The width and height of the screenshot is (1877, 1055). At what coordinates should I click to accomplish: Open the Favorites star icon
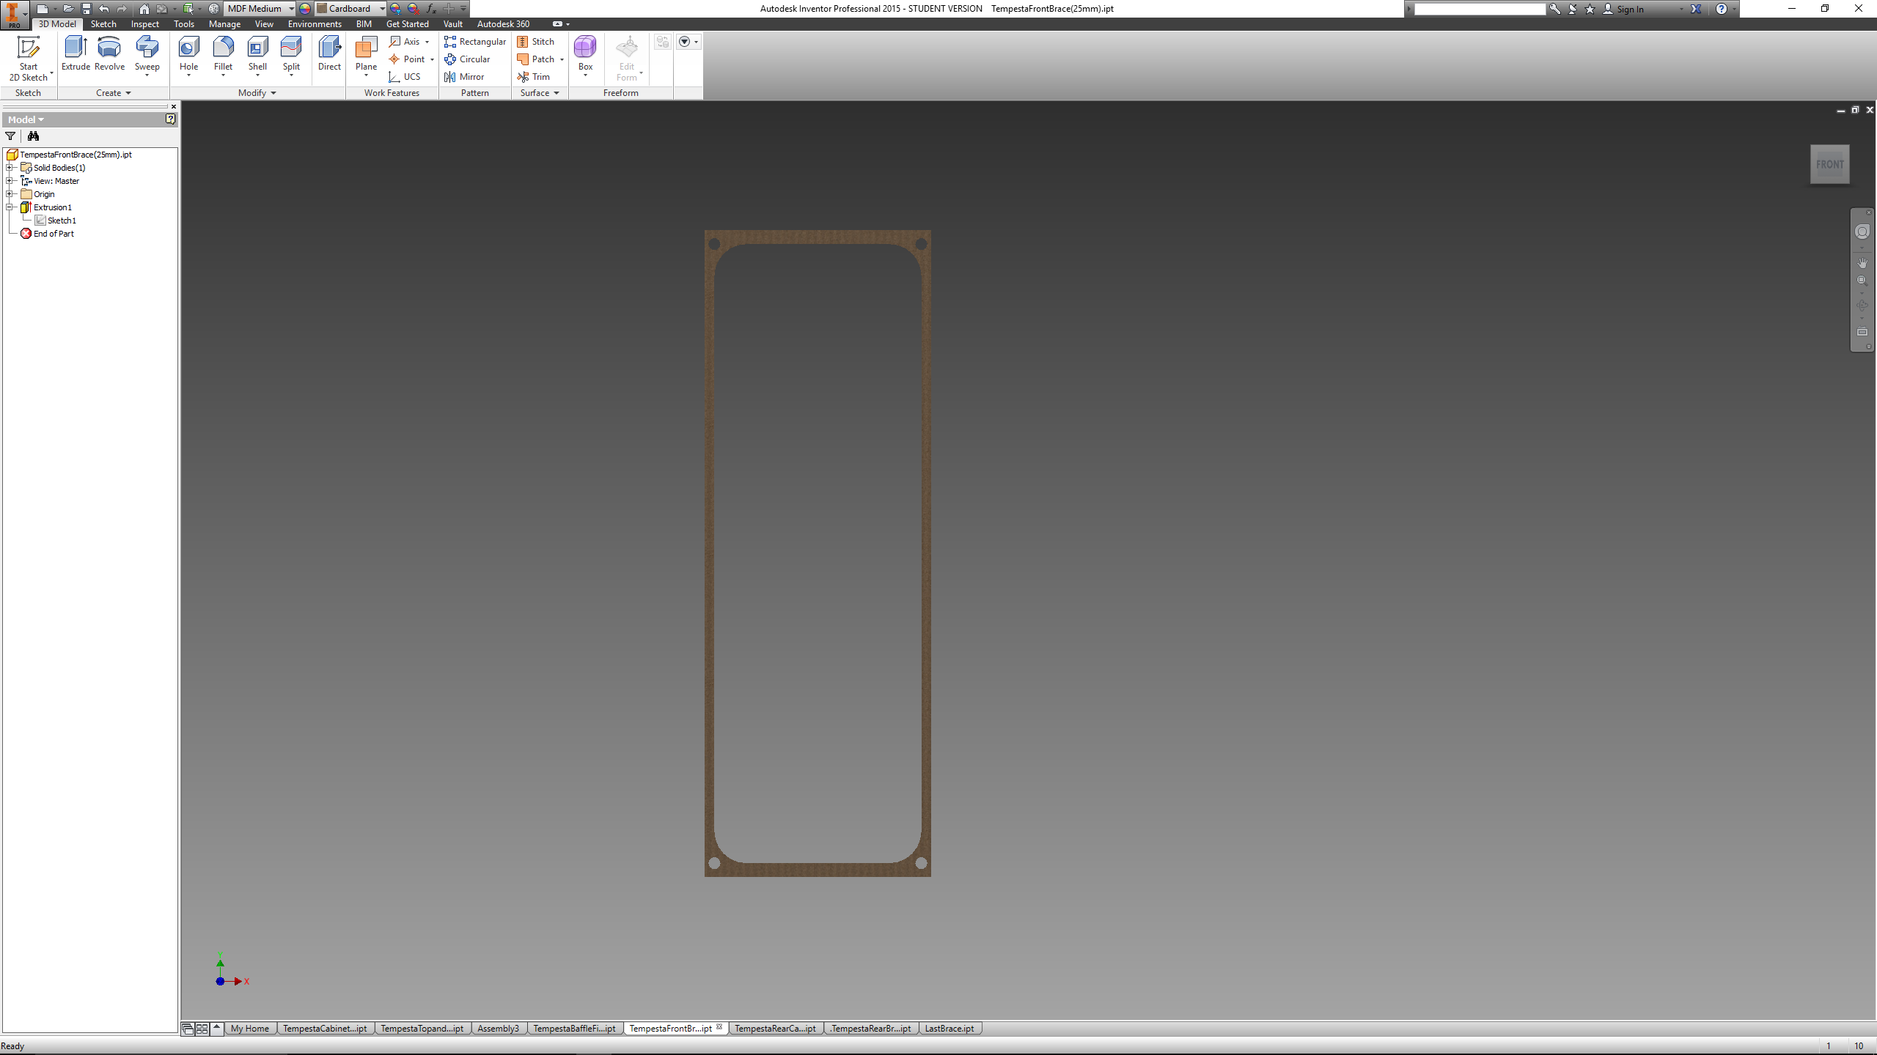1590,9
